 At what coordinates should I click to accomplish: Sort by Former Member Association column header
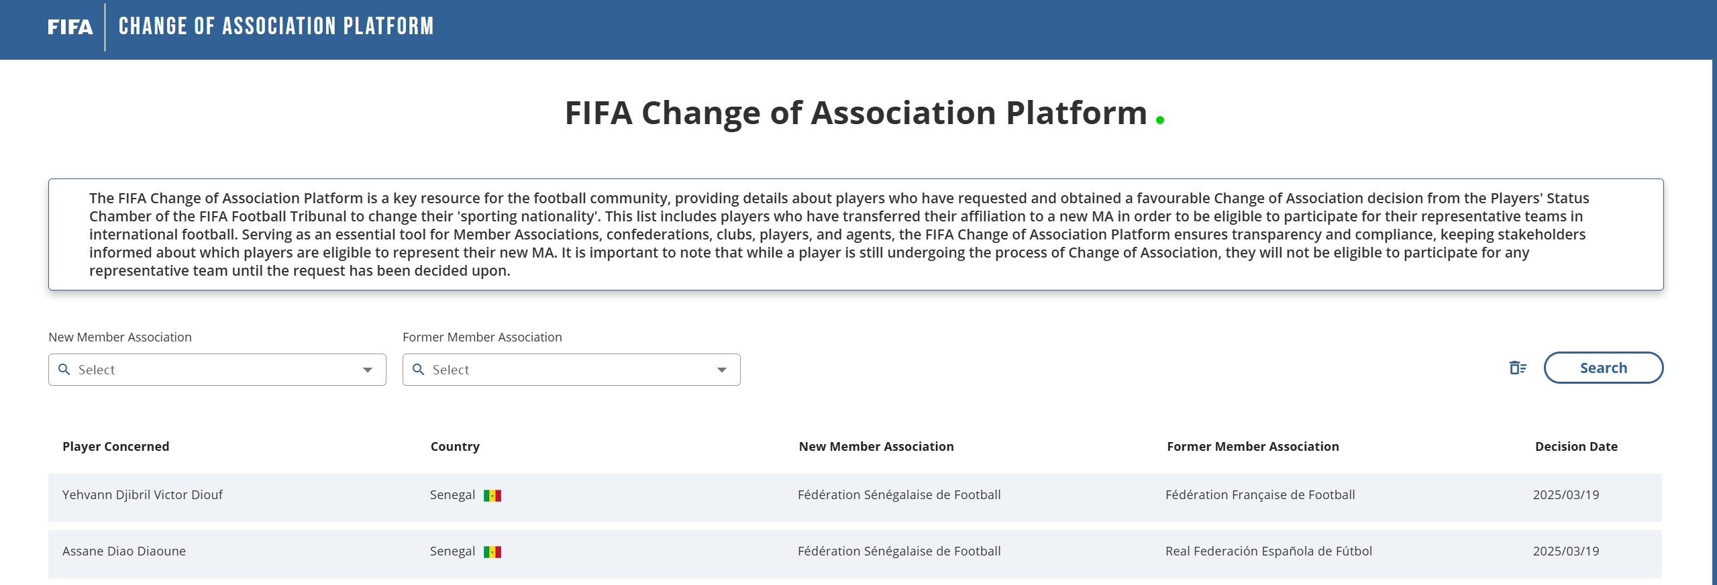pos(1253,446)
